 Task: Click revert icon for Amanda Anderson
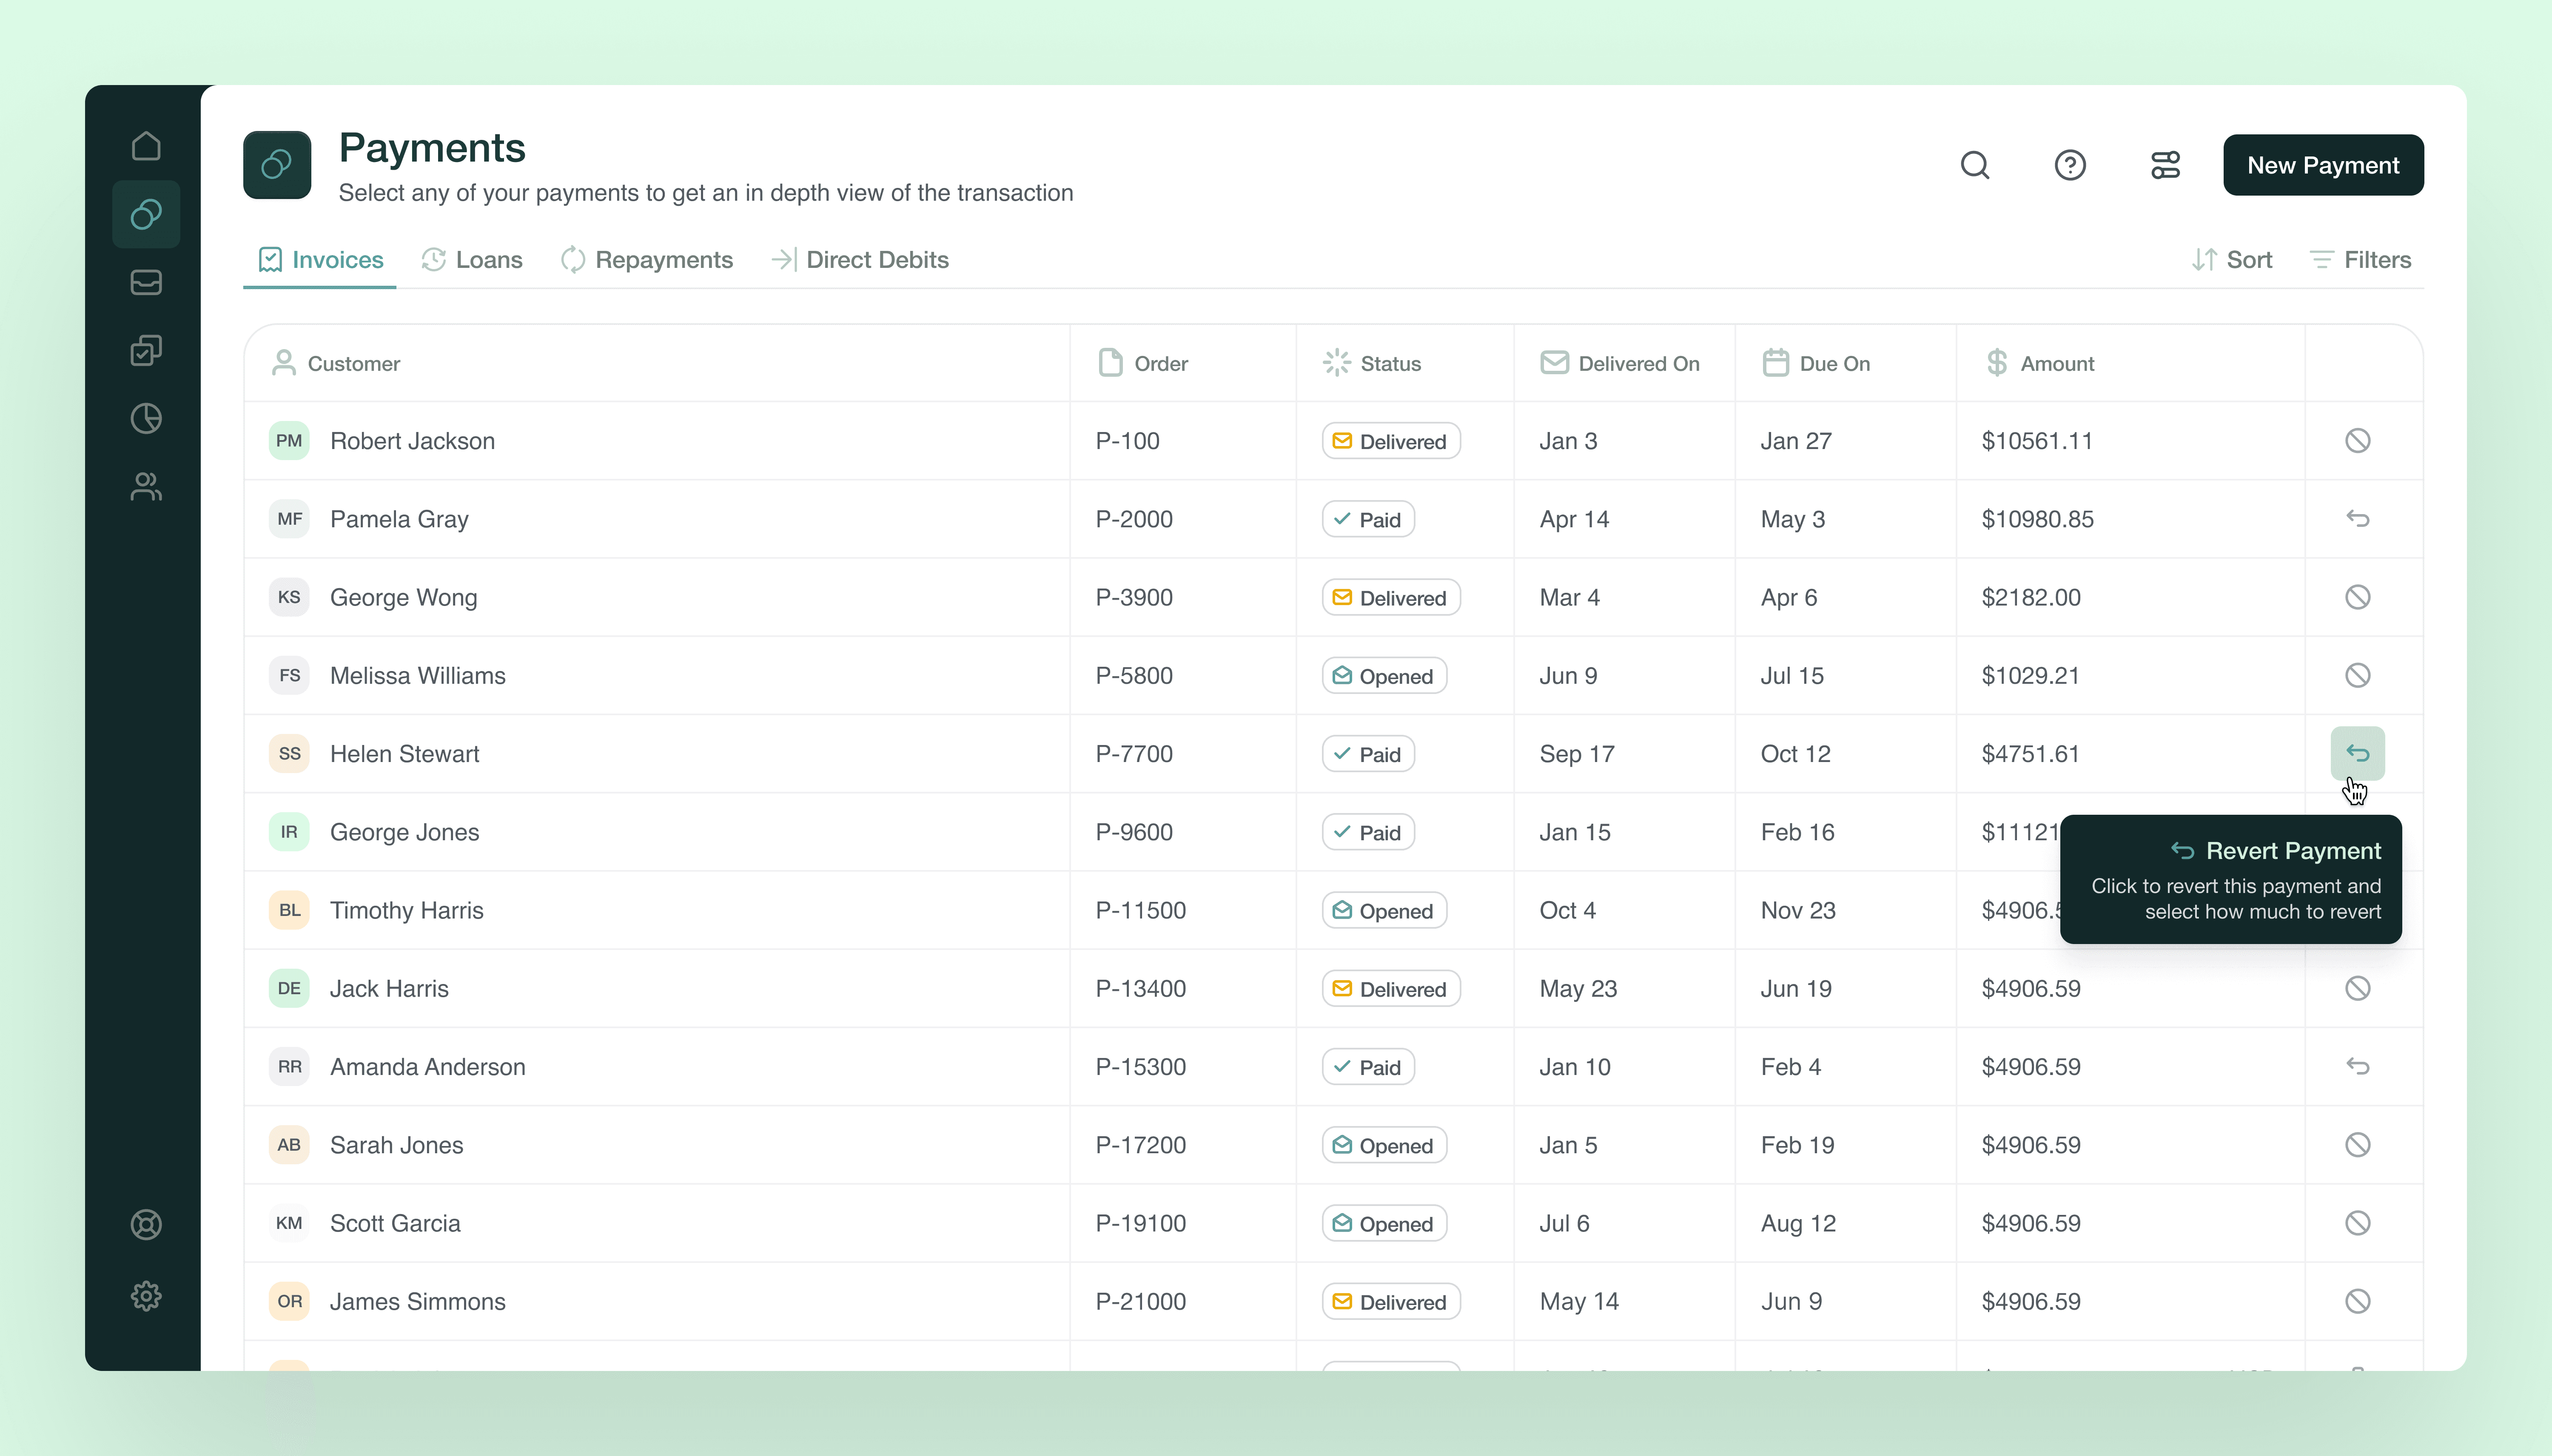(2358, 1066)
